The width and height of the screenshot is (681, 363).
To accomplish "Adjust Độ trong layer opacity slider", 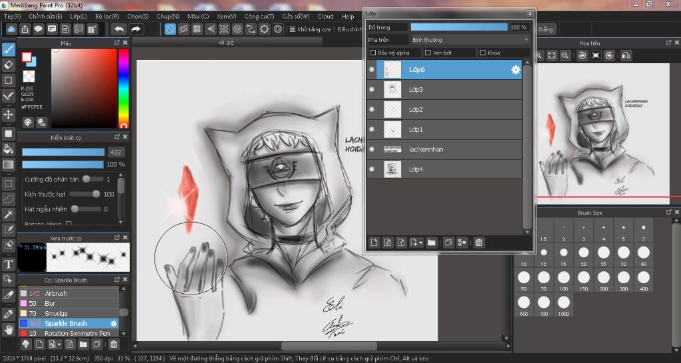I will (459, 27).
